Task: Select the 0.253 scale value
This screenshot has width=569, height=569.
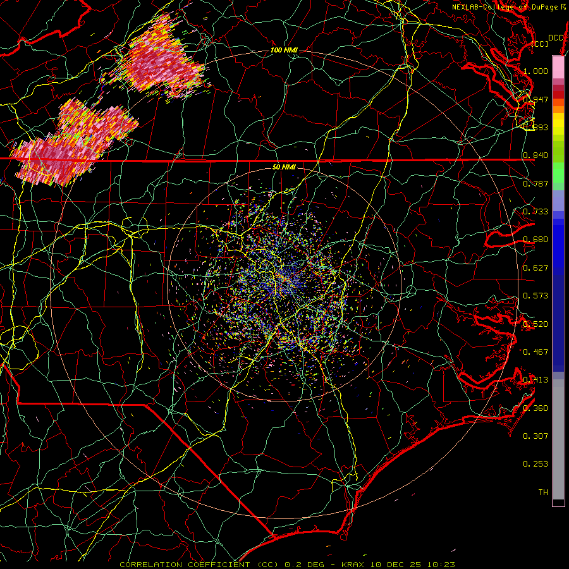Action: pos(535,464)
